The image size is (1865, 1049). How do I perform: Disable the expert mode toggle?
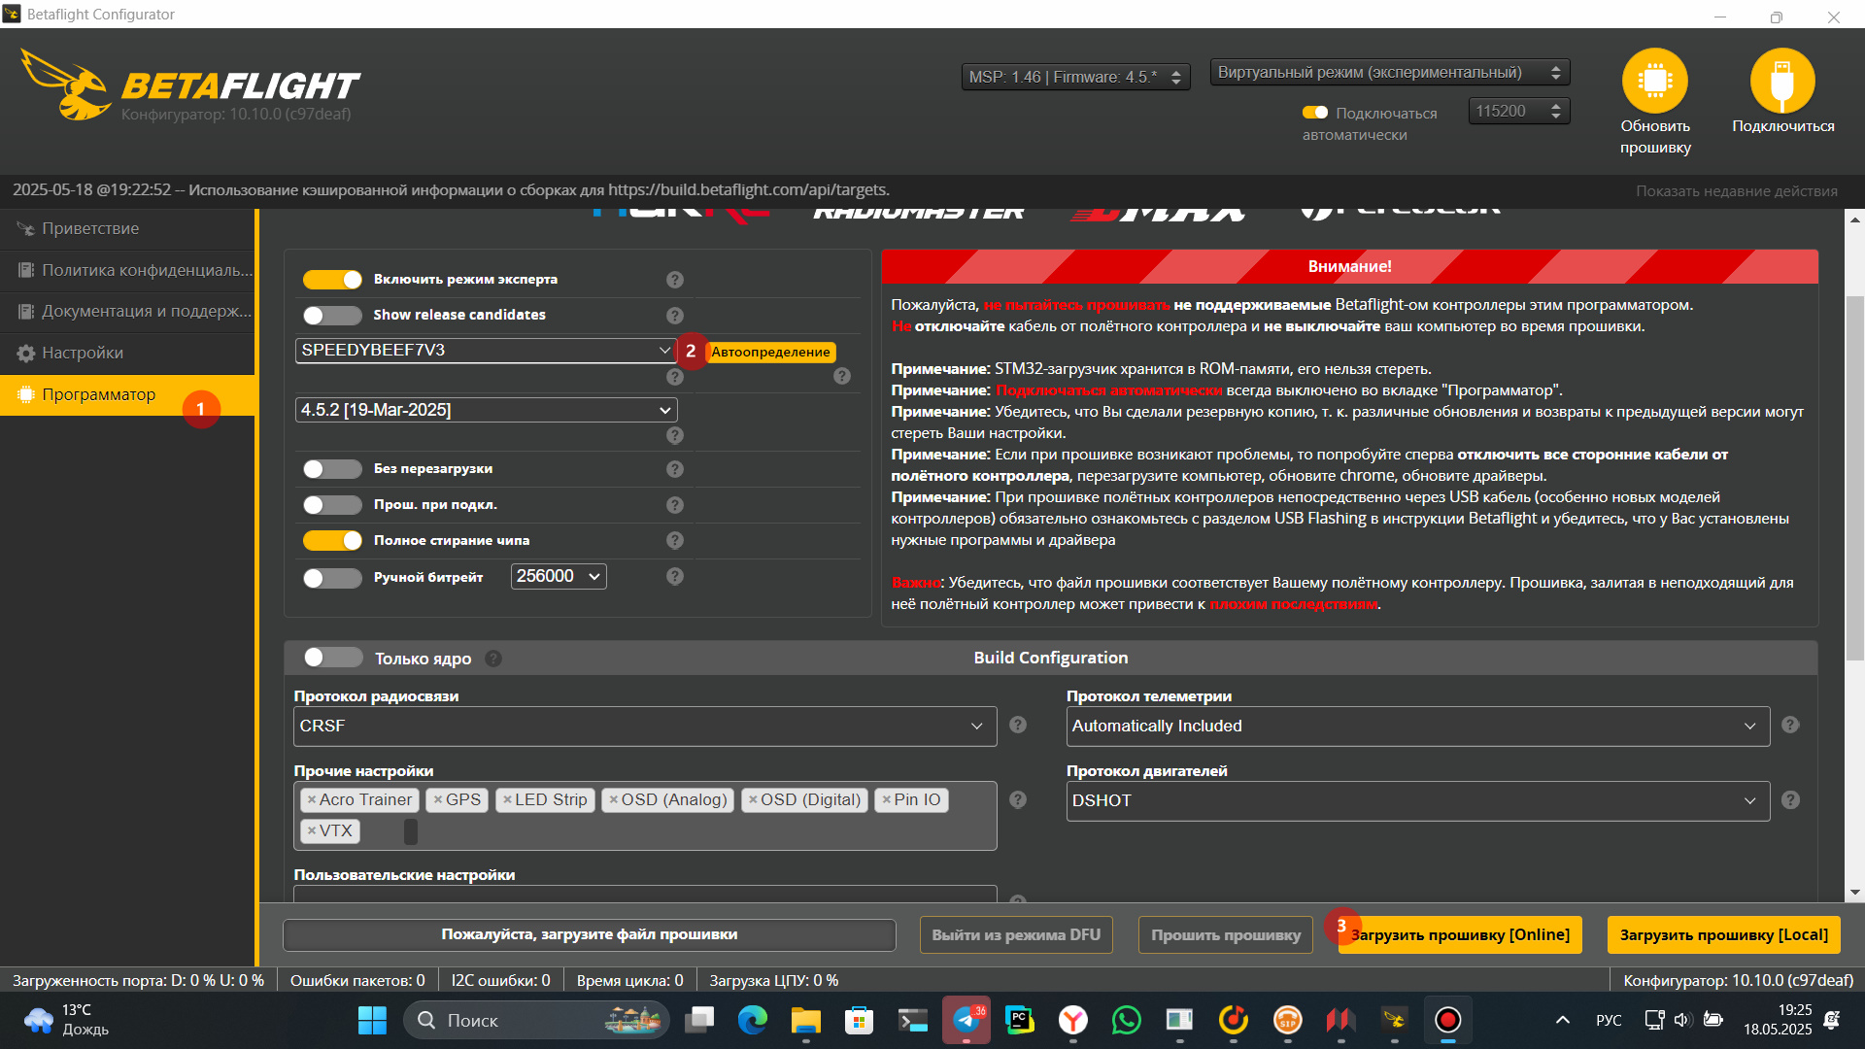(332, 280)
